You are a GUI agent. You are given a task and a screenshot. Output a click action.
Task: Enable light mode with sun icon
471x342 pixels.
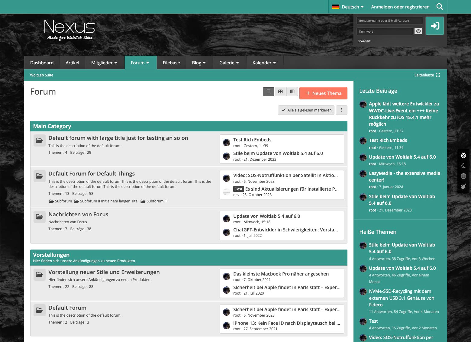point(463,155)
